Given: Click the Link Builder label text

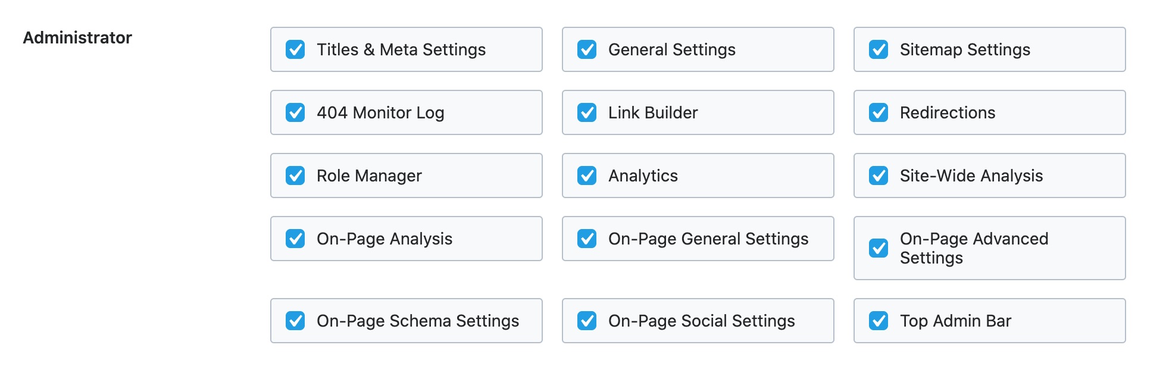Looking at the screenshot, I should pyautogui.click(x=653, y=112).
